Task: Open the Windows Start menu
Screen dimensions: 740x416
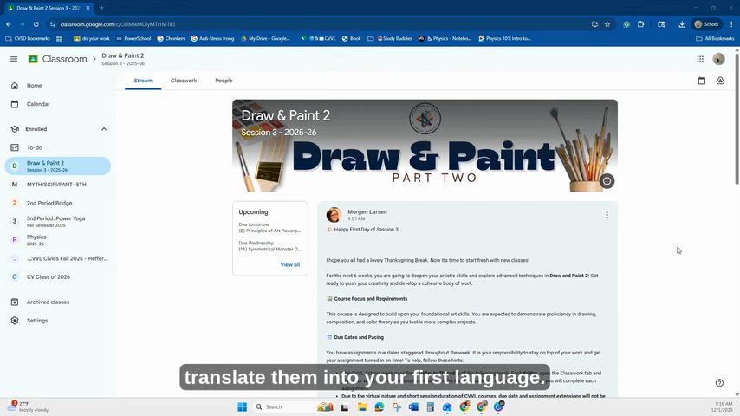Action: pyautogui.click(x=242, y=406)
